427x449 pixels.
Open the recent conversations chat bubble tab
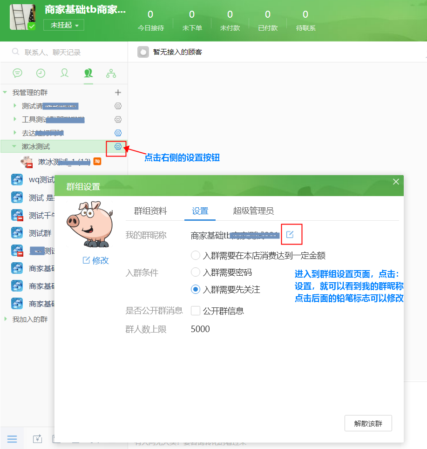point(18,73)
